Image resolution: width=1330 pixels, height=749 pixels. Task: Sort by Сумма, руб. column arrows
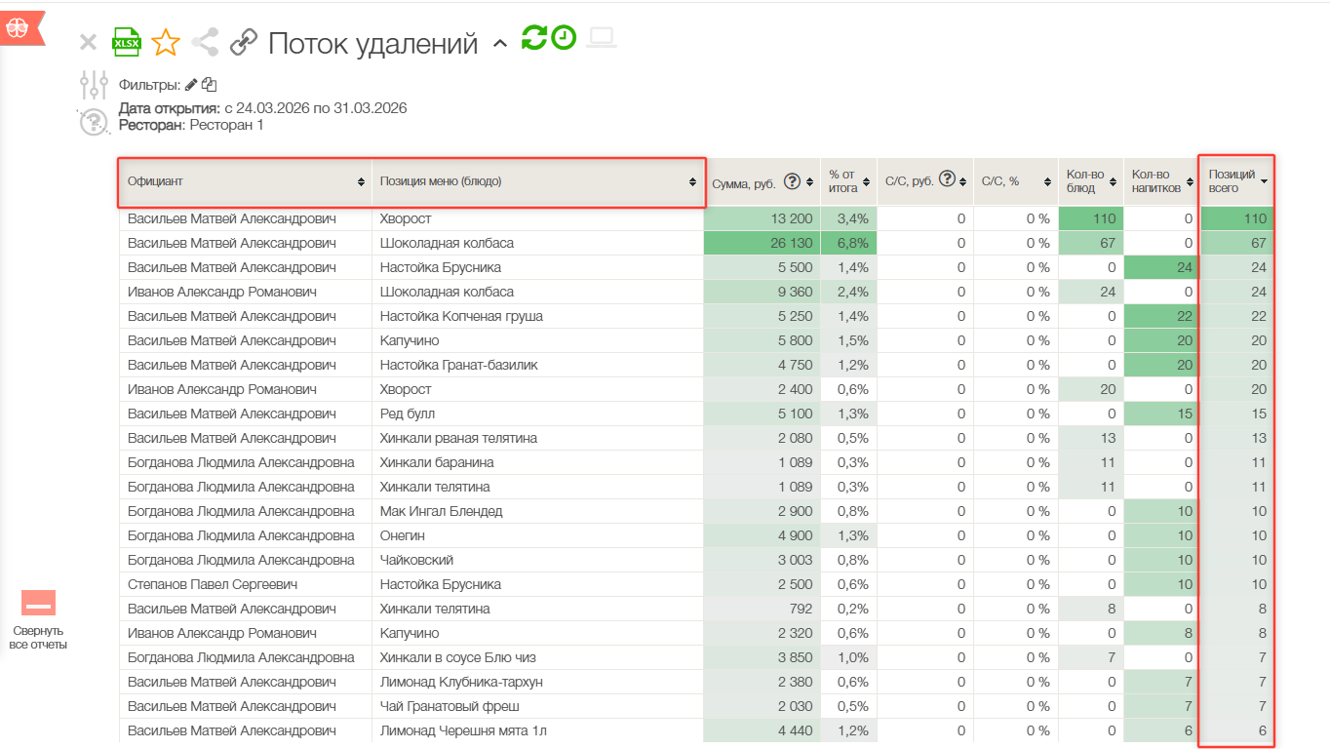(810, 182)
